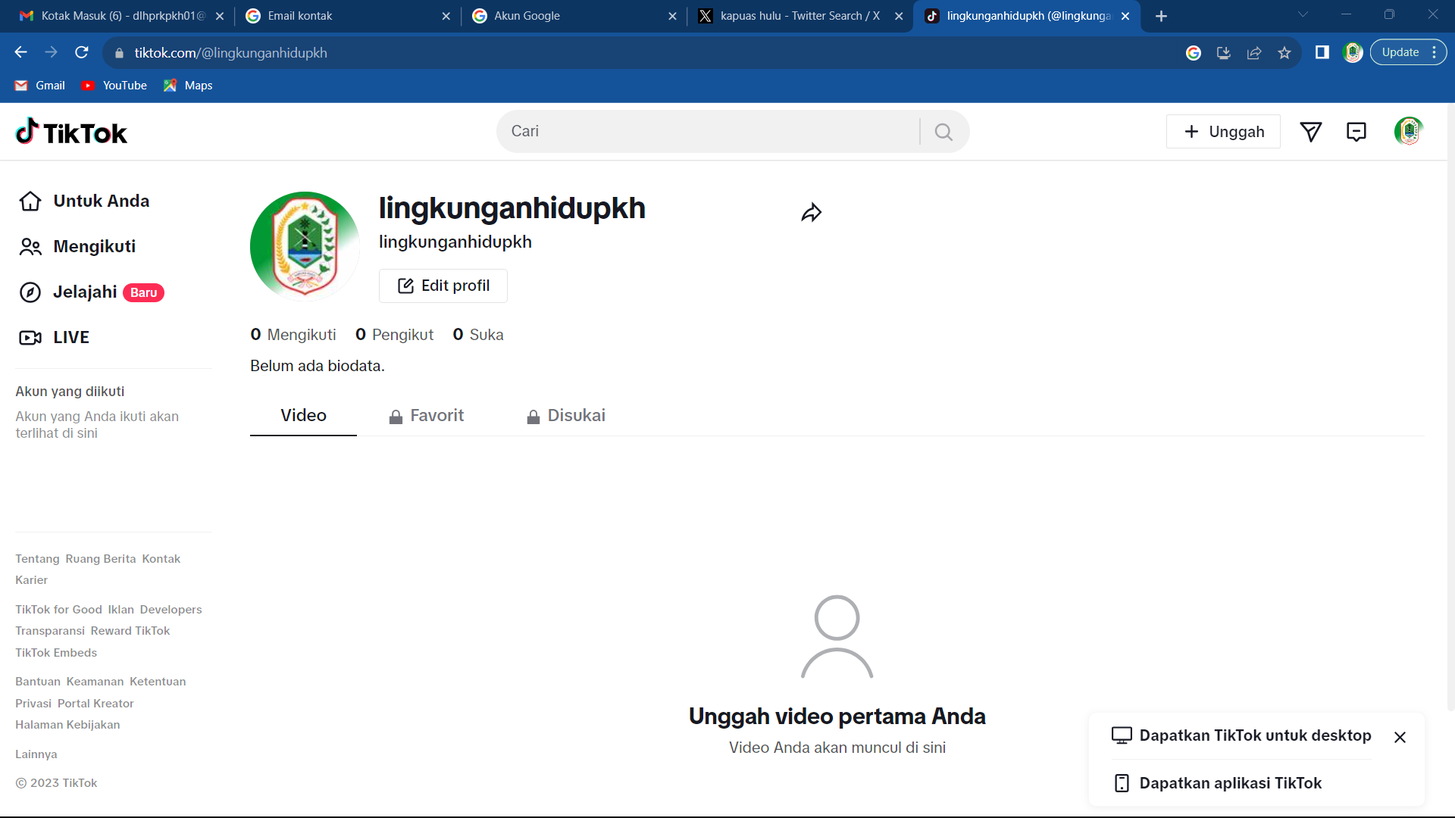View the 0 Mengikuti following count

tap(293, 335)
